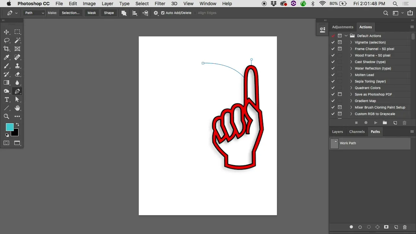416x234 pixels.
Task: Expand the Quadrant Colors action
Action: (x=351, y=88)
